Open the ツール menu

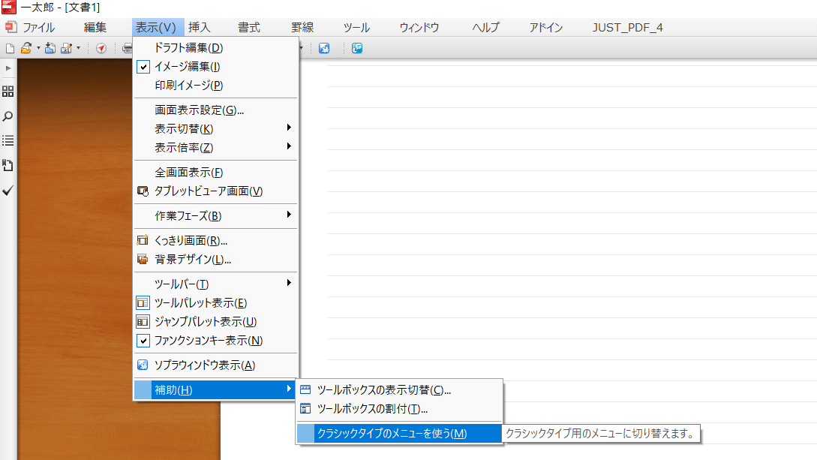pyautogui.click(x=356, y=28)
